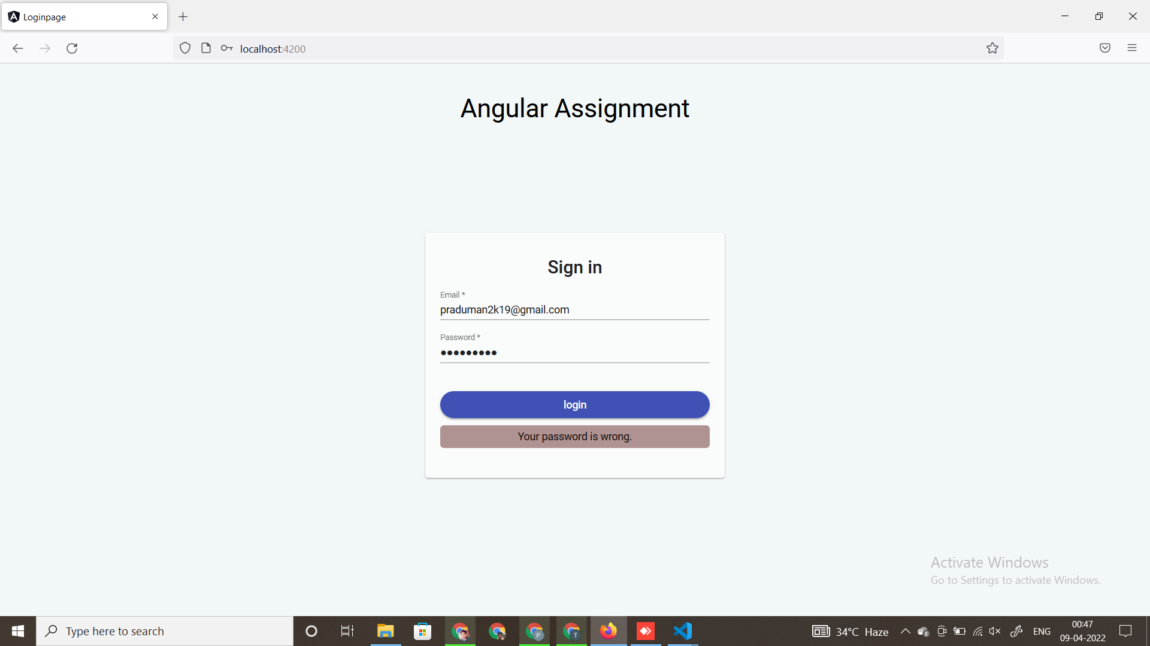Click the ENG language indicator
Screen dimensions: 1150x646
(1042, 632)
